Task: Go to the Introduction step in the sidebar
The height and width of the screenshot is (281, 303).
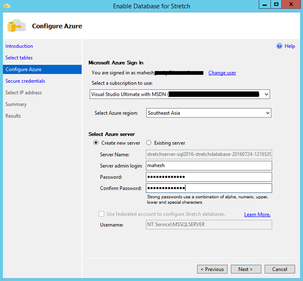Action: (19, 46)
